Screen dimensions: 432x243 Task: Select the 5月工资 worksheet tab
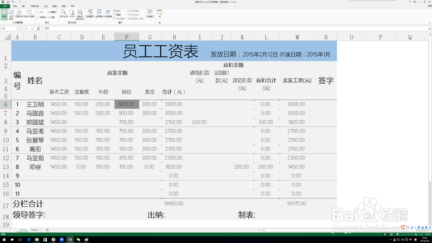point(23,230)
